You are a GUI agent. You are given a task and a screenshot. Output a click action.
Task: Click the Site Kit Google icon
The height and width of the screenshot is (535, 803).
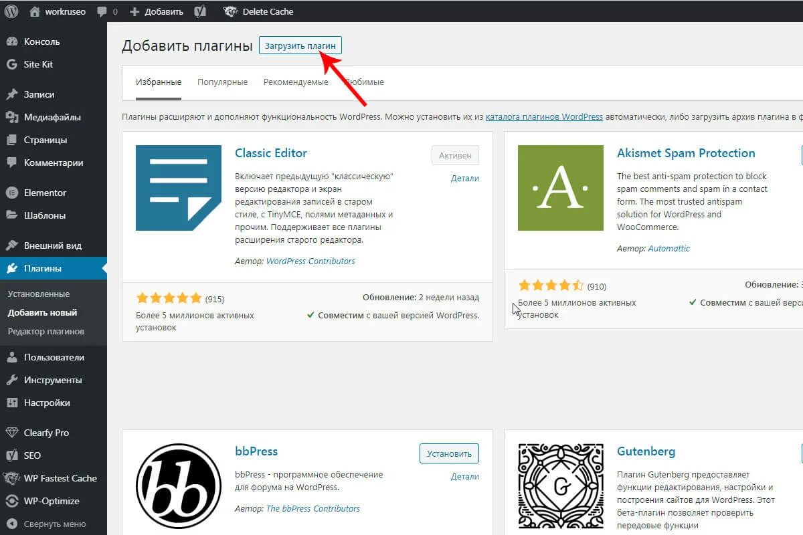[11, 64]
